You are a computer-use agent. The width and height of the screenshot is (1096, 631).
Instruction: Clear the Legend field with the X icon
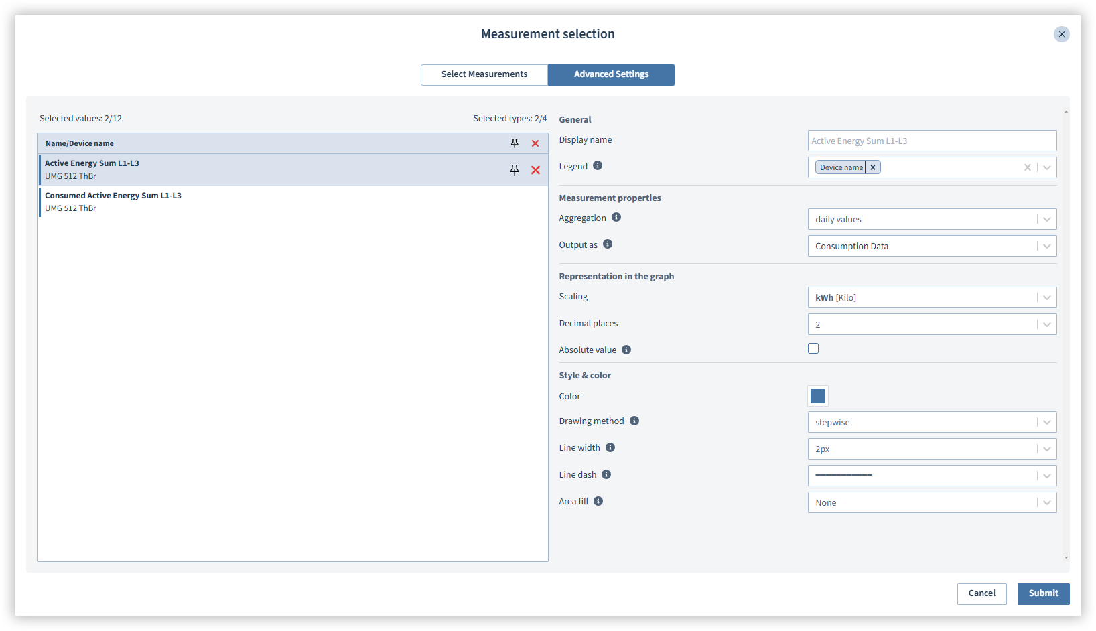1027,167
